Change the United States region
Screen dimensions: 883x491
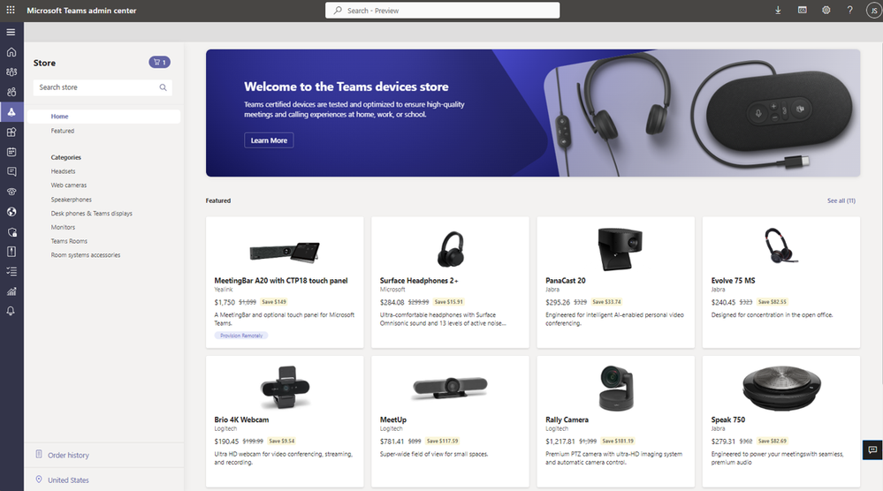coord(68,480)
